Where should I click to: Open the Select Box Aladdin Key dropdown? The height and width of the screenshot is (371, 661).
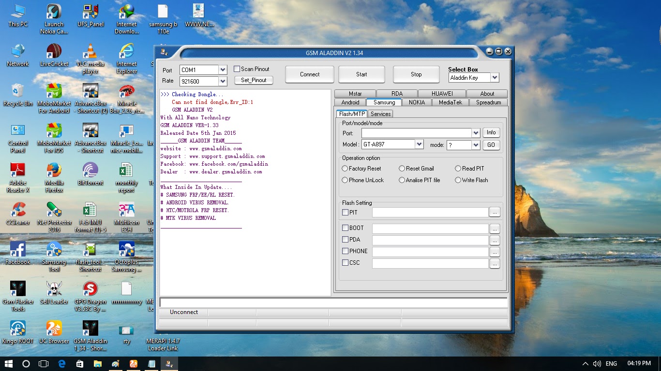(495, 77)
